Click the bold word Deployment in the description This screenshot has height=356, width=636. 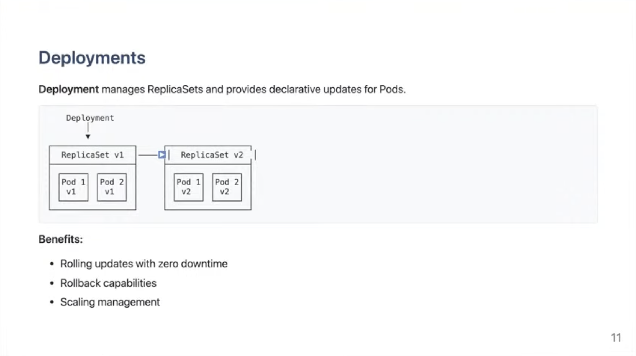point(68,89)
